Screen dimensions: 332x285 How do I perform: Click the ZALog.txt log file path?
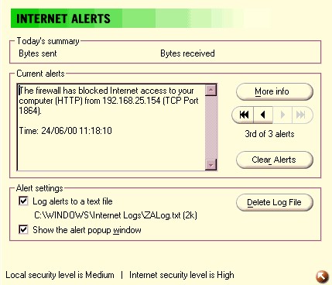(x=115, y=215)
